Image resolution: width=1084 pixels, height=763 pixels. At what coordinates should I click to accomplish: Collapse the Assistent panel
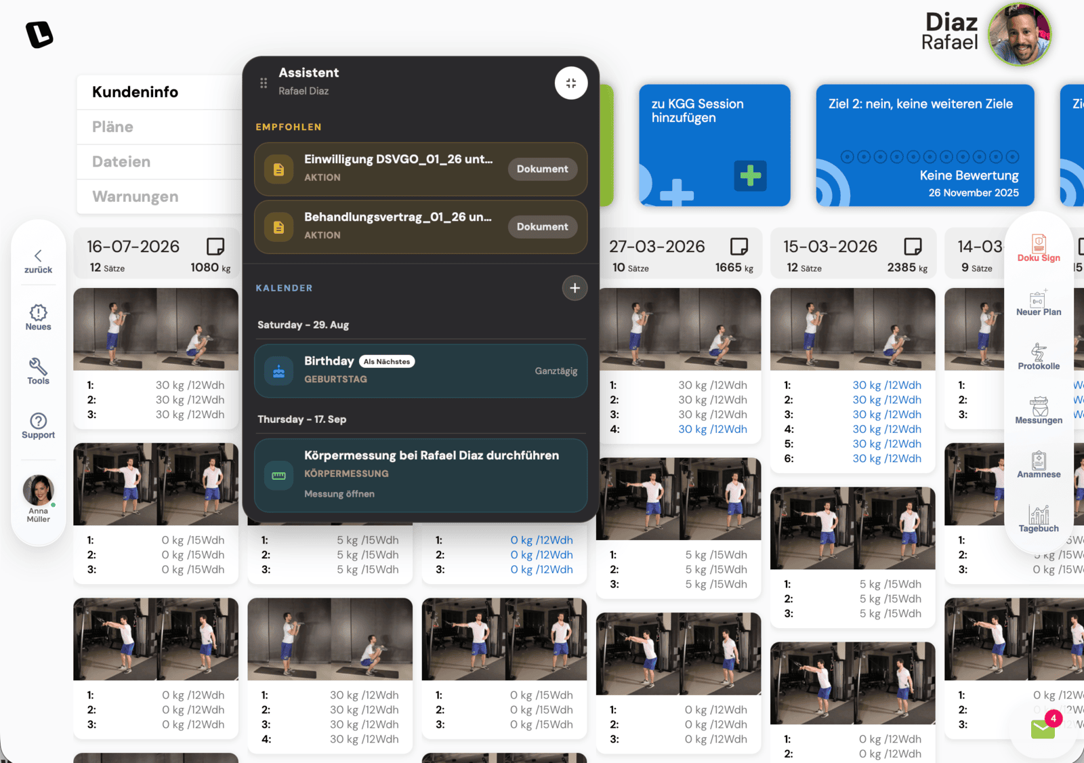[571, 83]
